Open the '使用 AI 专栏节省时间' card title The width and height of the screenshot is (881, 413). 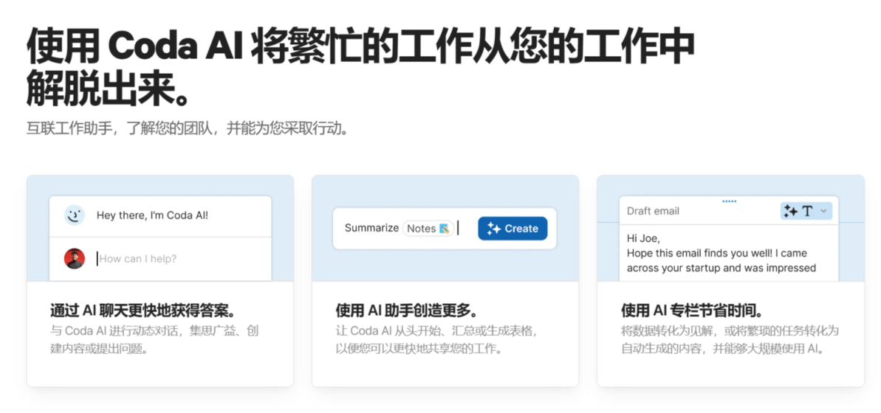coord(692,310)
